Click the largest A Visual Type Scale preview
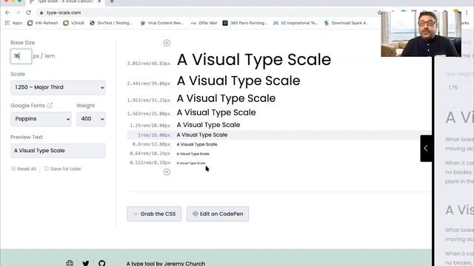The width and height of the screenshot is (474, 266). [254, 60]
